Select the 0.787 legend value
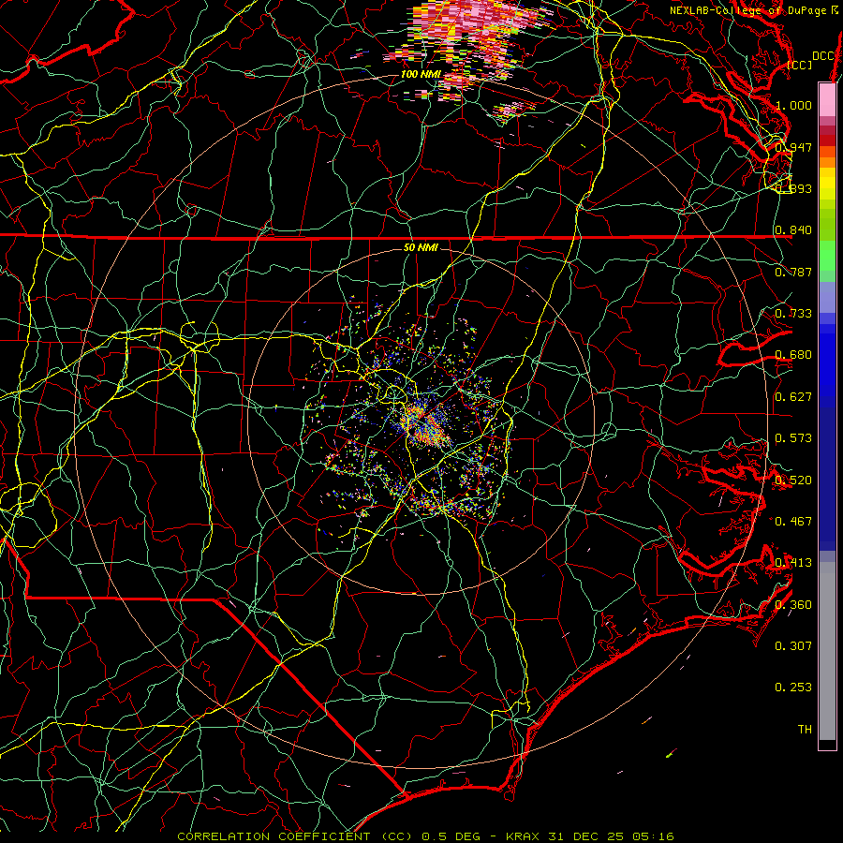The image size is (843, 843). (793, 272)
